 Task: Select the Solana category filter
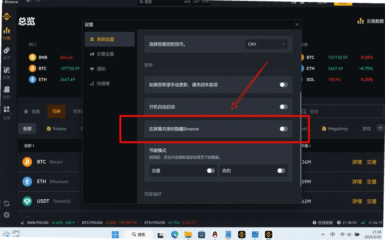pos(56,129)
